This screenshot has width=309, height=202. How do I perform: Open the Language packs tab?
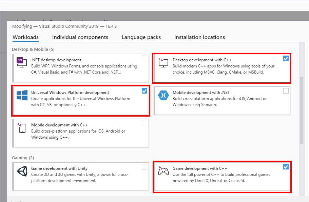(x=141, y=37)
